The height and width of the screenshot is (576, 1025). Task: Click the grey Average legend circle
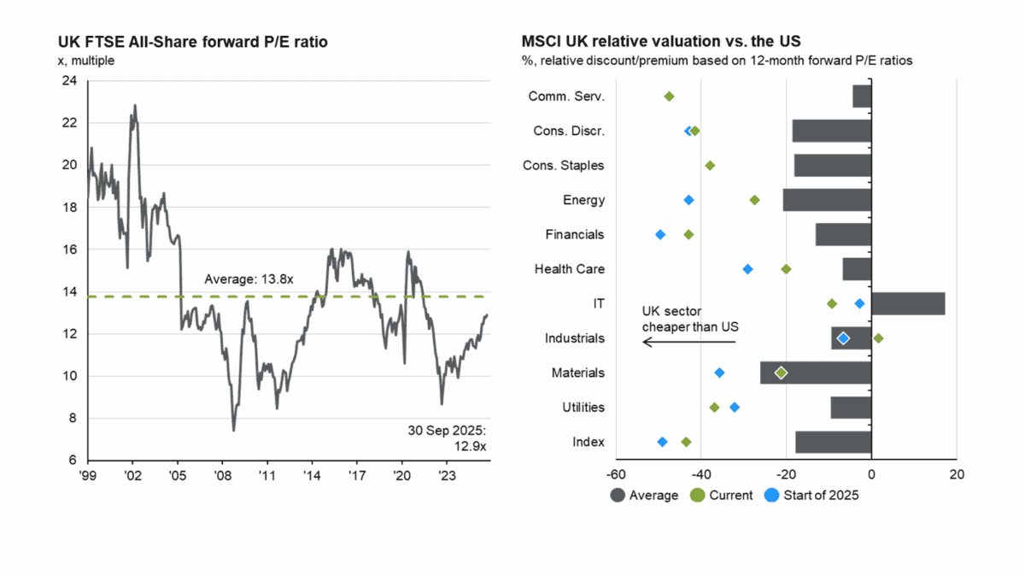618,495
